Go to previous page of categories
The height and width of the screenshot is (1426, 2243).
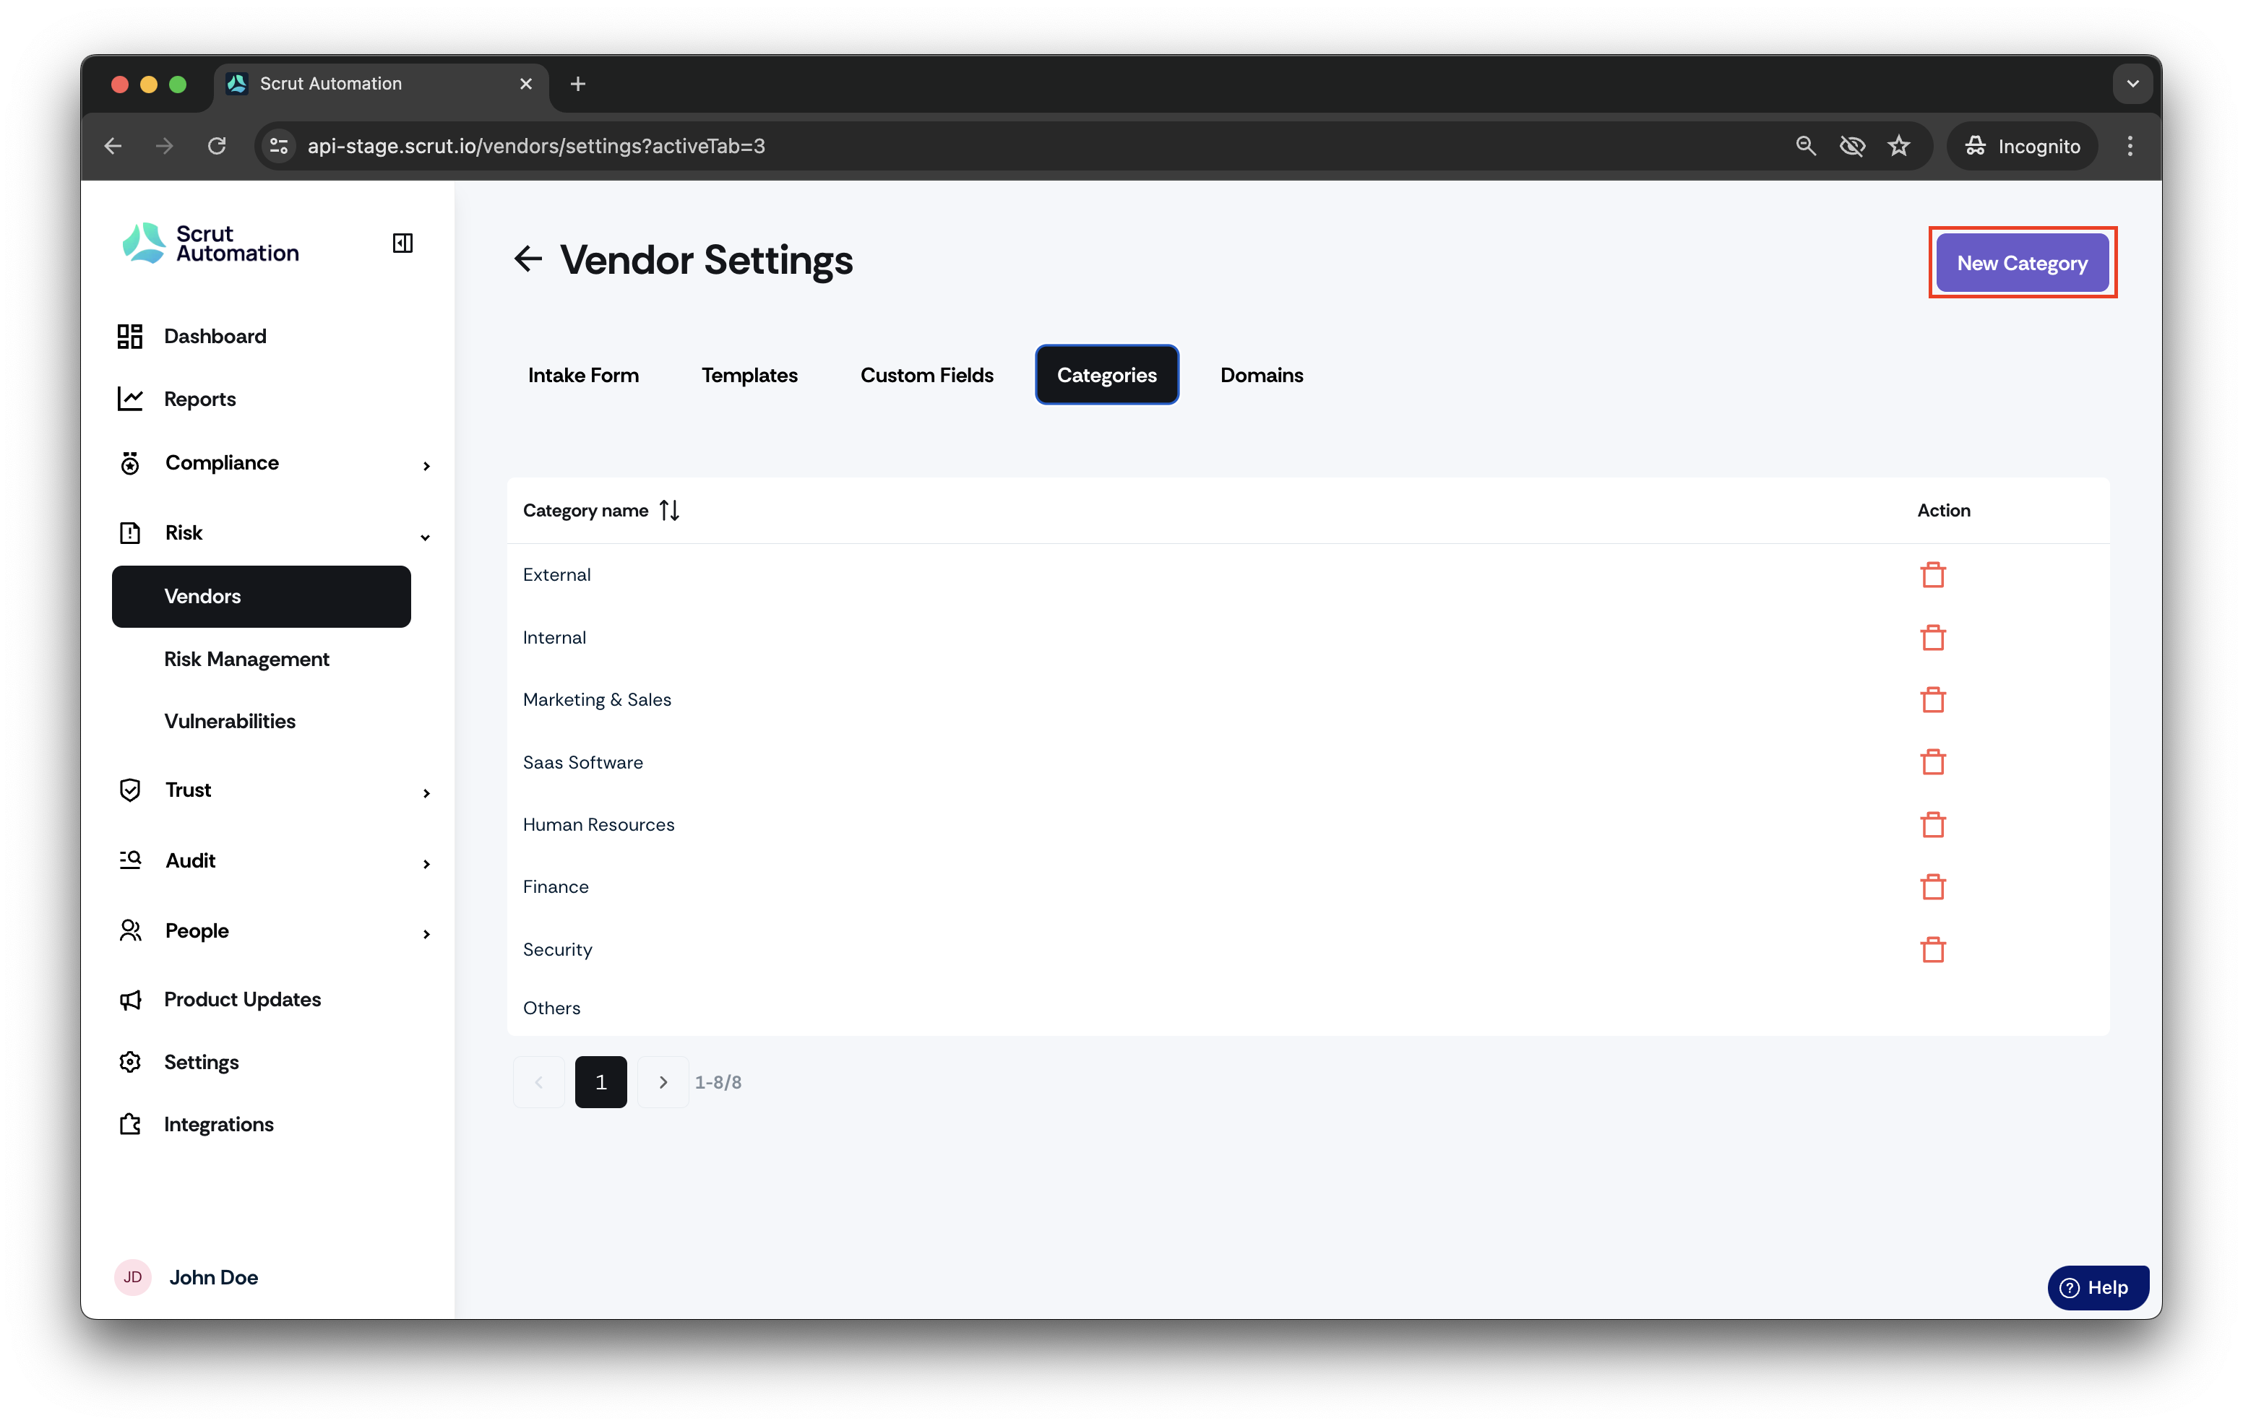click(538, 1081)
